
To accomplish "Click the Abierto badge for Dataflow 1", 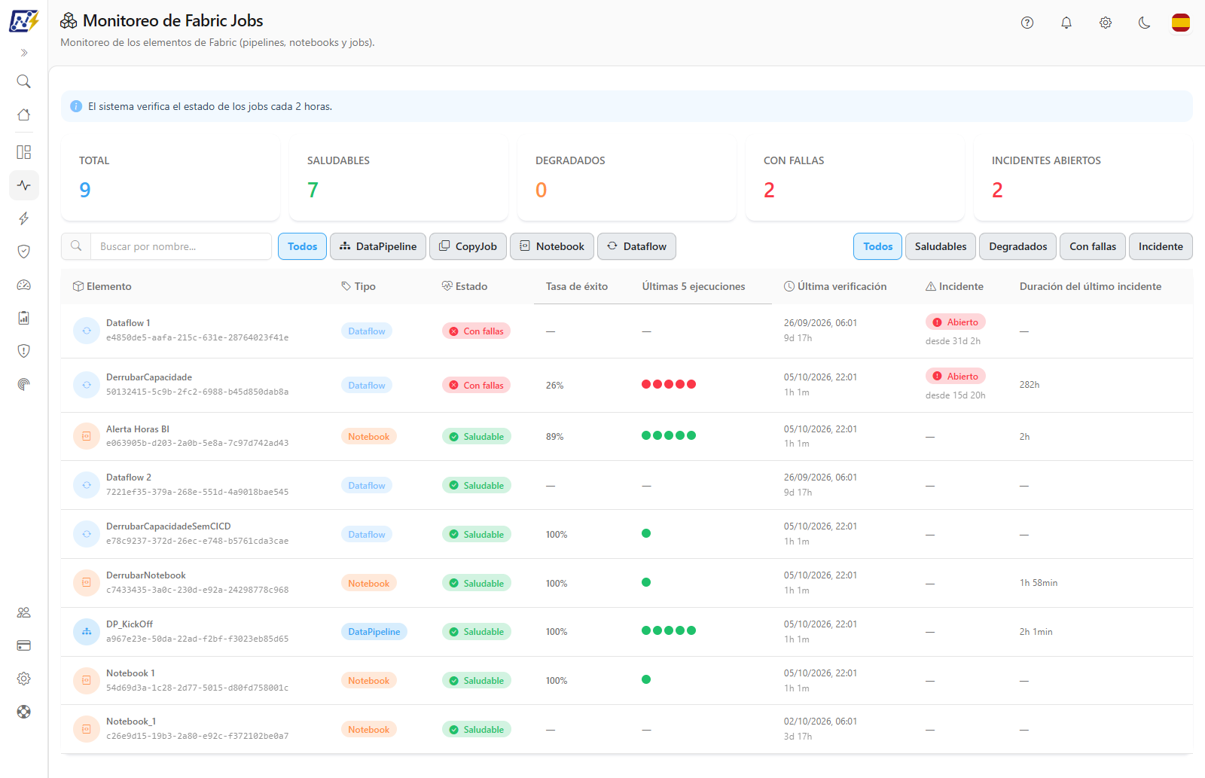I will (956, 322).
